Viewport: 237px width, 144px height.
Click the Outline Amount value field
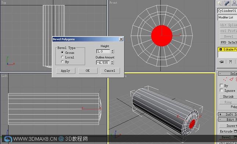103,62
